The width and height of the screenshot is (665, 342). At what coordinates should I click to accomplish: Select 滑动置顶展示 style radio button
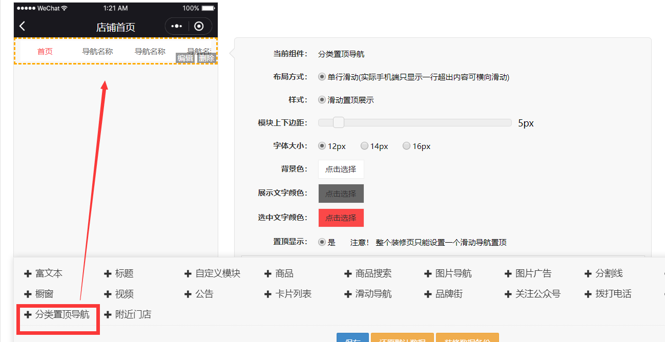click(322, 100)
